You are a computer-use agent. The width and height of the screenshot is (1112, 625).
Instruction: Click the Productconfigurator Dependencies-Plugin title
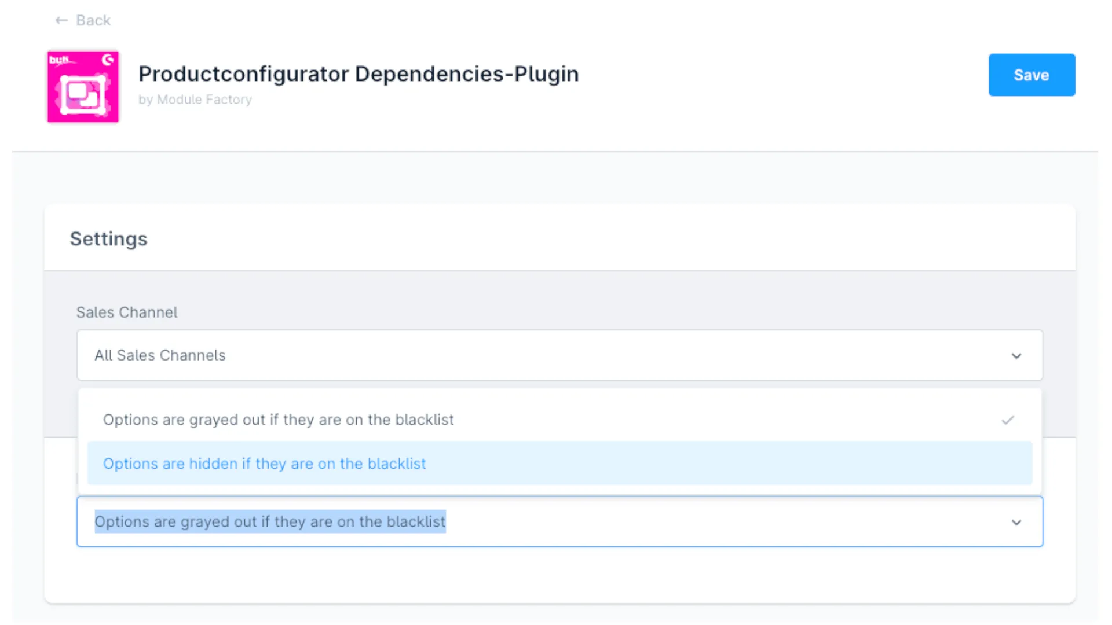[x=359, y=74]
